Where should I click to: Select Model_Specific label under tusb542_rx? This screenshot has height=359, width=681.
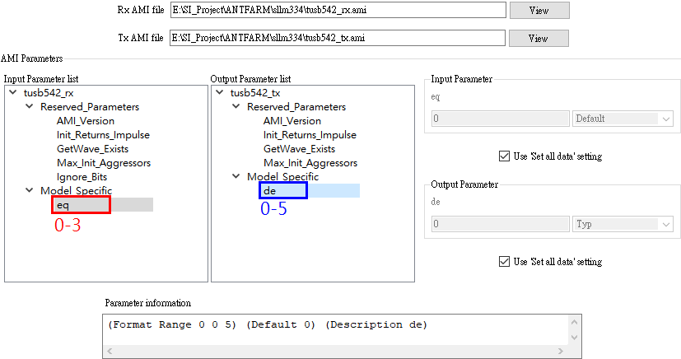(77, 190)
